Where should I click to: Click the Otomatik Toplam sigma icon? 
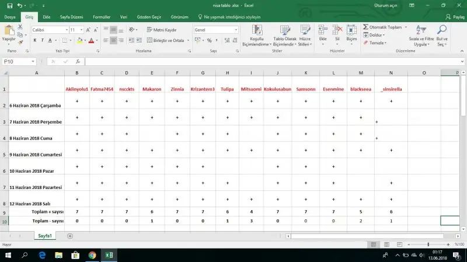click(x=365, y=27)
